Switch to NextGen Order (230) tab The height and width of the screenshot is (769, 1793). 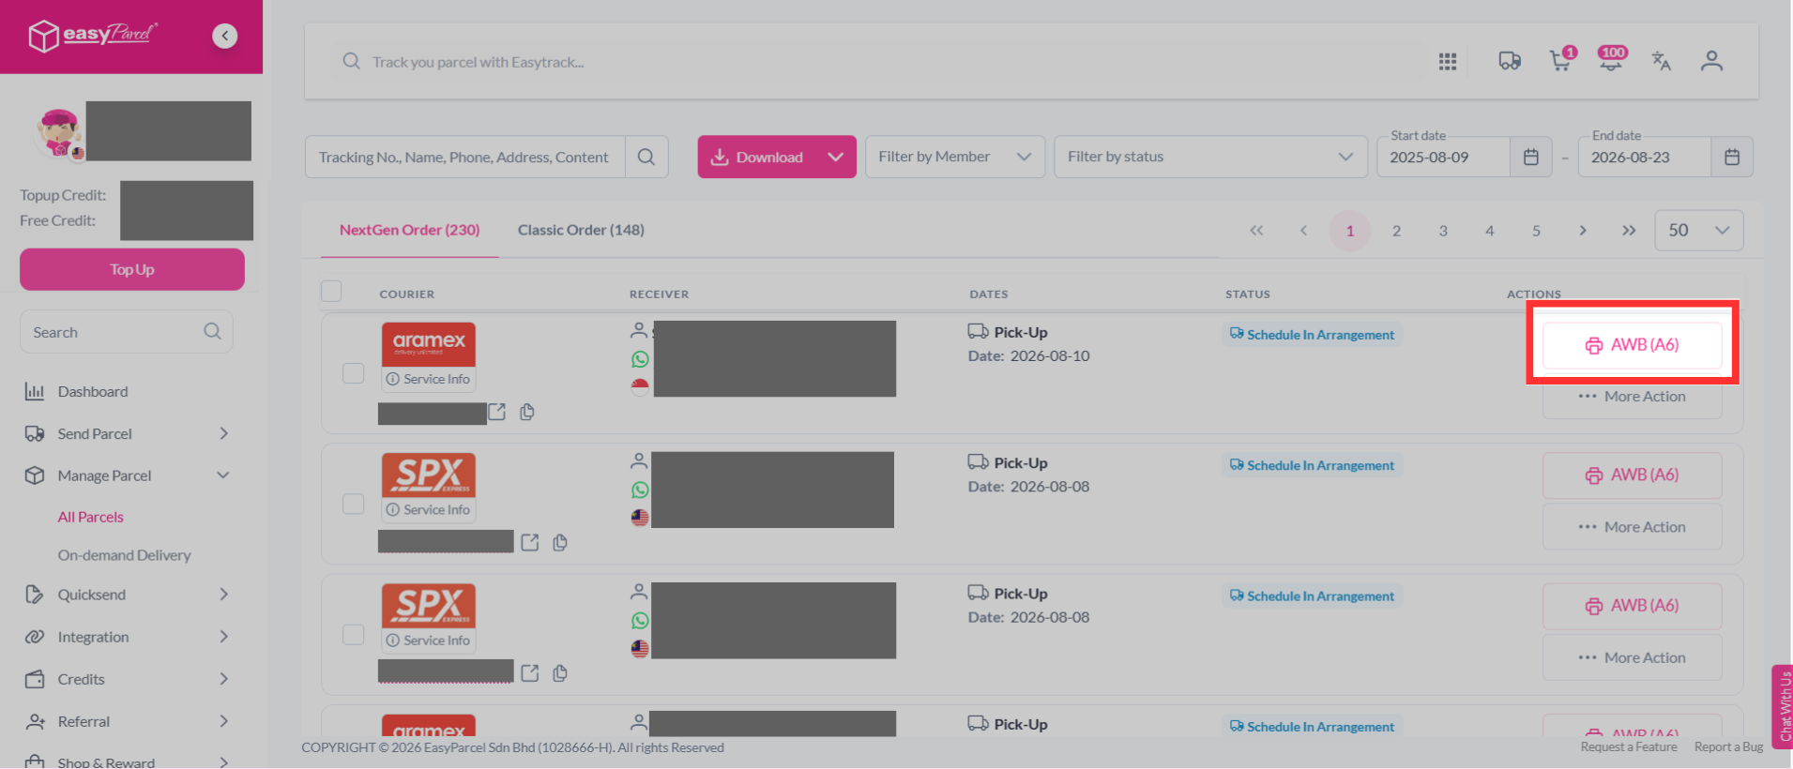click(409, 230)
